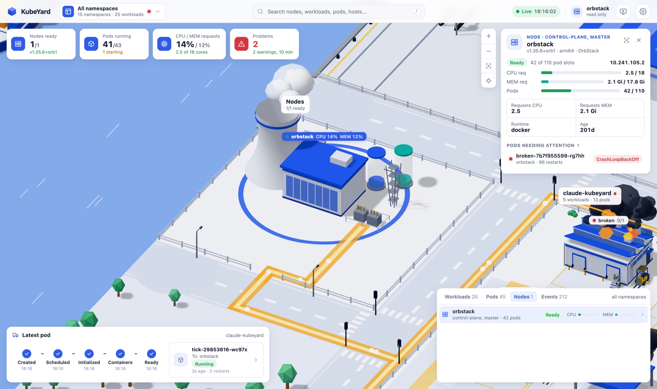Open the orbstack cluster context switcher
The height and width of the screenshot is (389, 657).
pyautogui.click(x=590, y=11)
